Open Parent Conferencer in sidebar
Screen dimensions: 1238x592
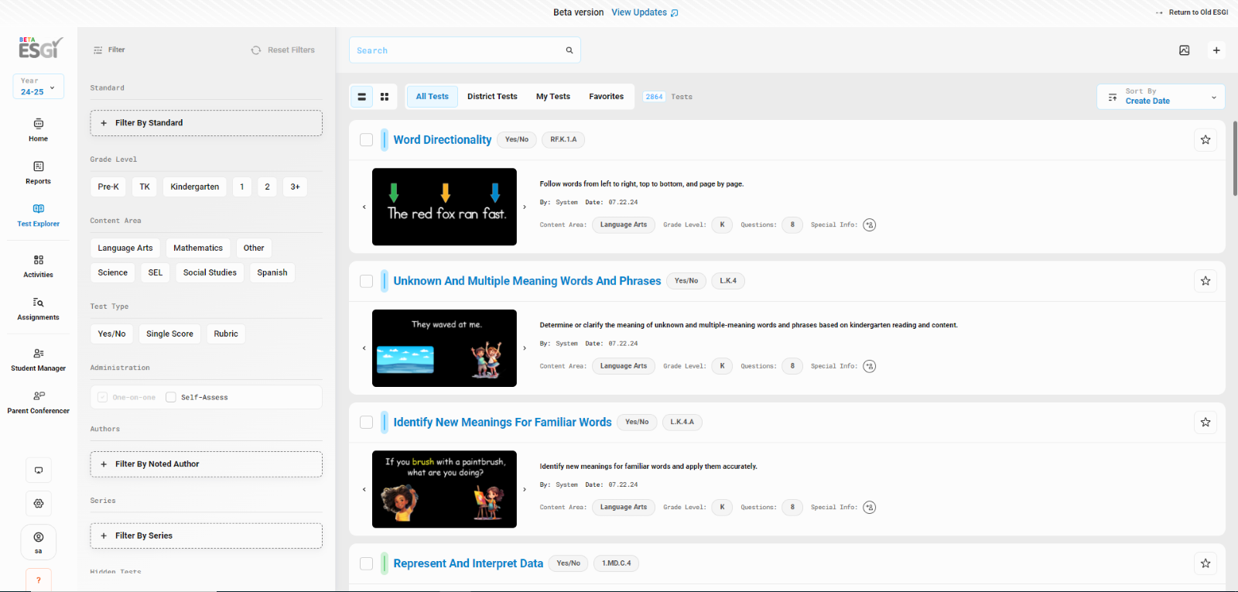click(38, 402)
